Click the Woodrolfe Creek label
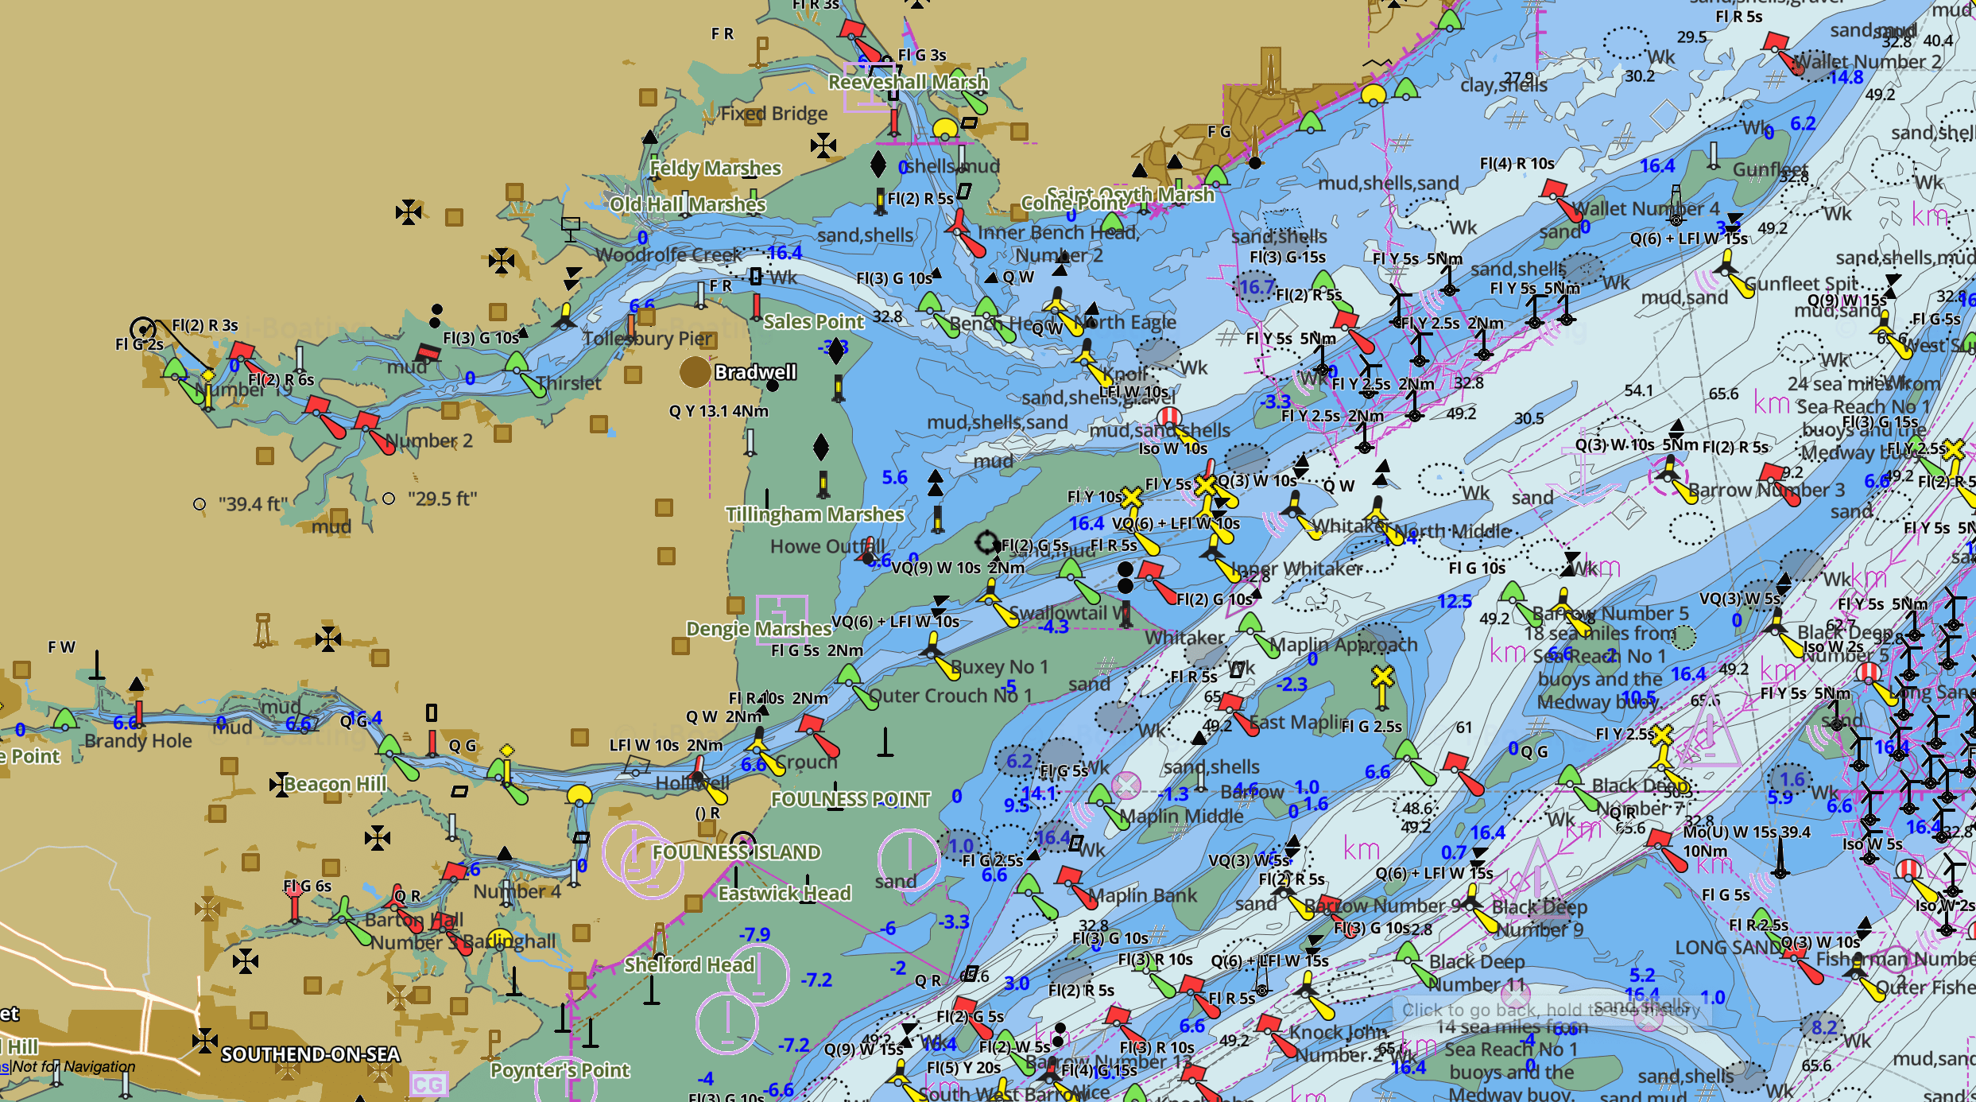 [668, 254]
